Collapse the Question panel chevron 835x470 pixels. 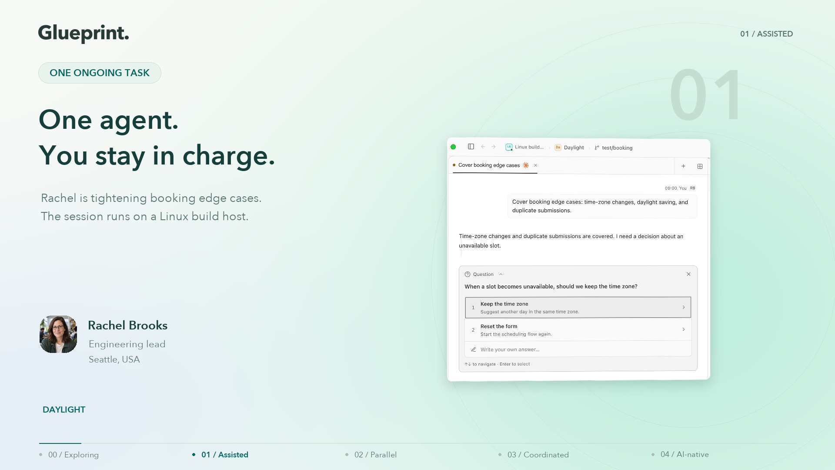point(501,274)
